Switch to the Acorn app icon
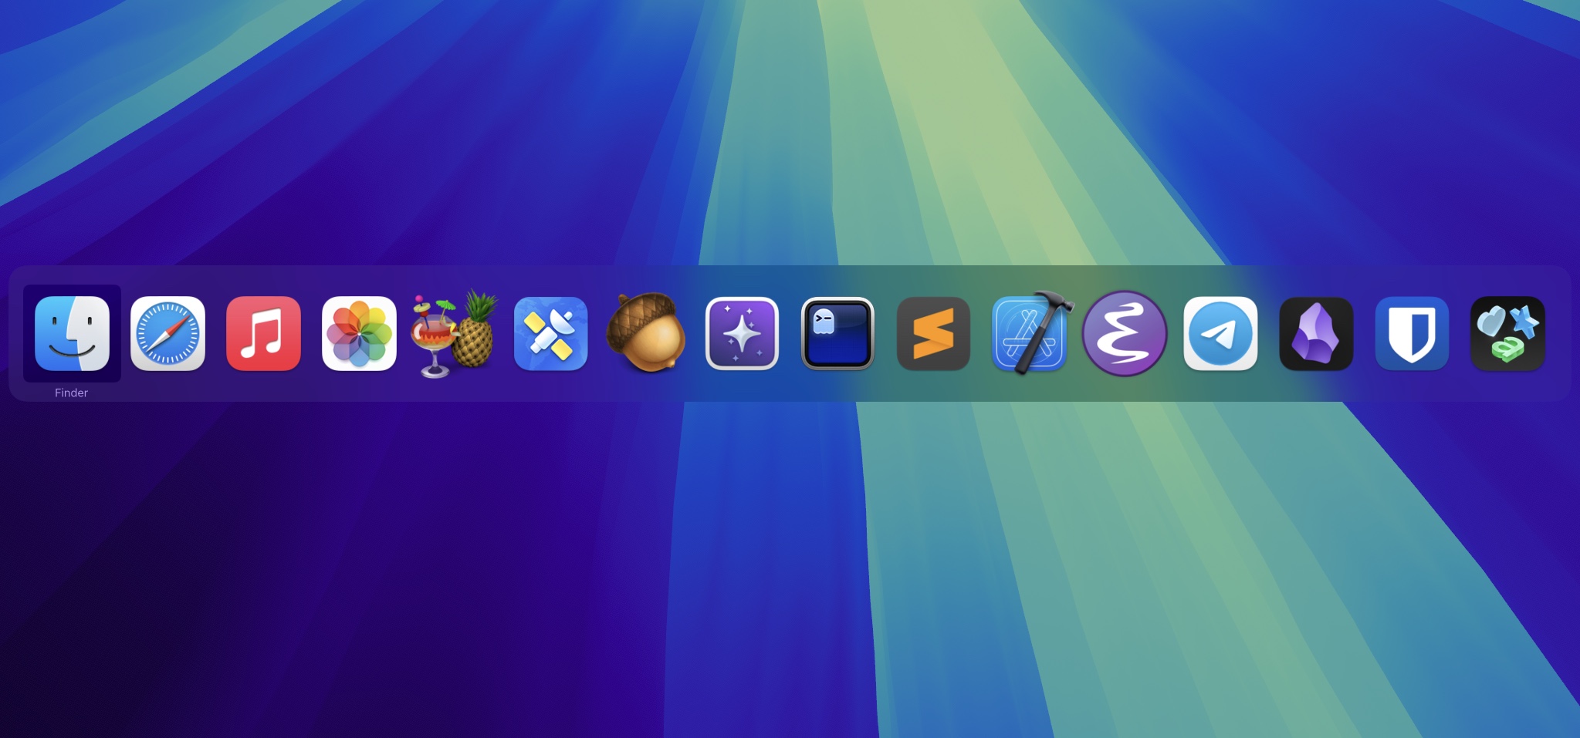This screenshot has height=738, width=1580. pyautogui.click(x=646, y=332)
